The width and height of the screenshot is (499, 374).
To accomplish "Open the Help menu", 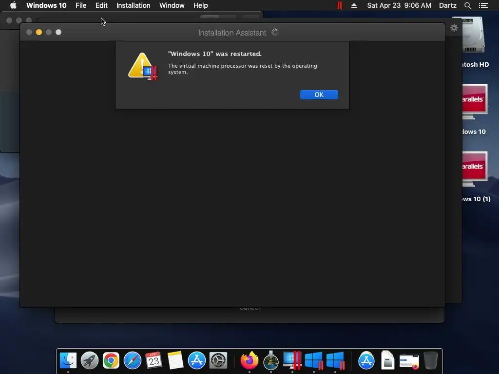I will [200, 5].
